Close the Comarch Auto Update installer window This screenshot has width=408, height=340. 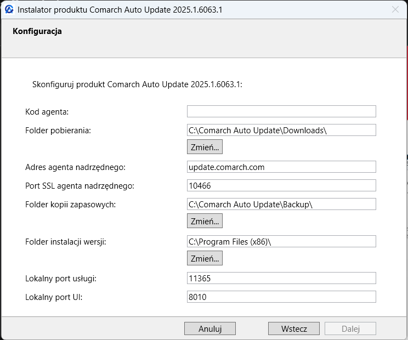395,10
